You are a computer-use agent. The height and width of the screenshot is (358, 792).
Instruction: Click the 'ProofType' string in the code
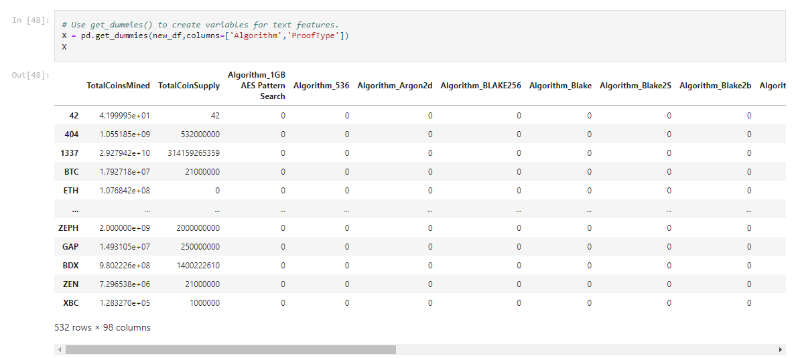tap(312, 36)
